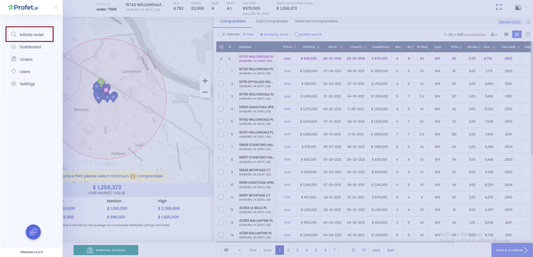The height and width of the screenshot is (257, 533).
Task: Go to Dashboard in the sidebar
Action: pyautogui.click(x=30, y=47)
